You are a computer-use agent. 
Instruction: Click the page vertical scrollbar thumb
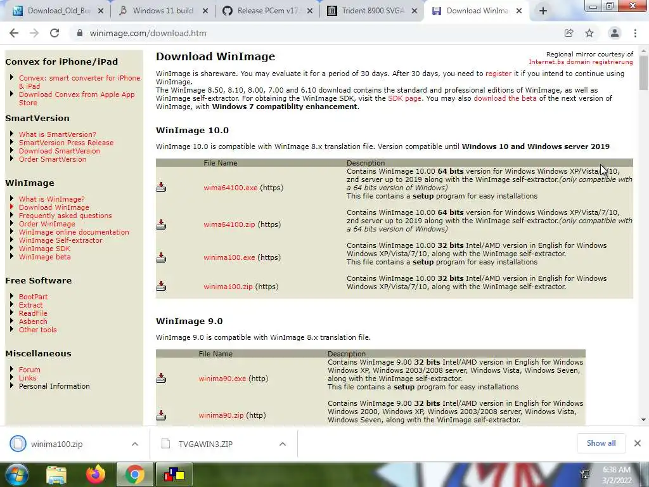[643, 72]
